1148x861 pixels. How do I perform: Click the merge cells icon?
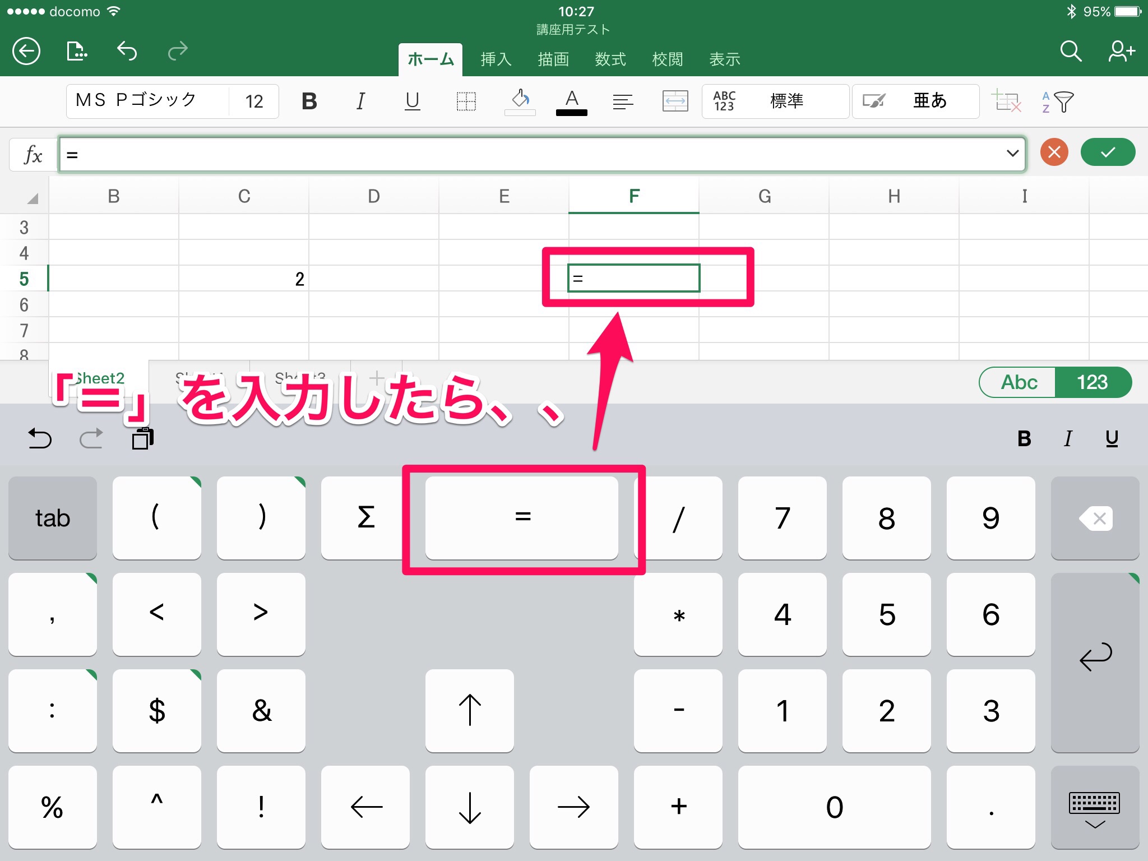coord(675,101)
